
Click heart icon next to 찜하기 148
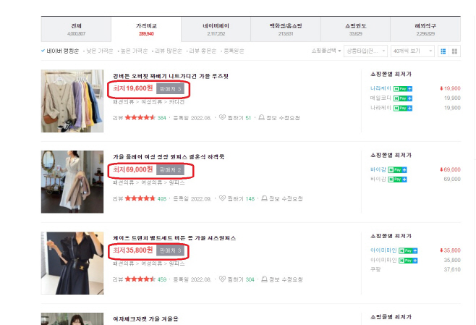coord(222,198)
